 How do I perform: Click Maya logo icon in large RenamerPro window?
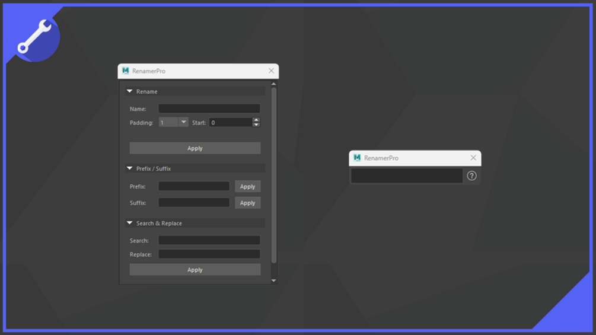(x=126, y=71)
